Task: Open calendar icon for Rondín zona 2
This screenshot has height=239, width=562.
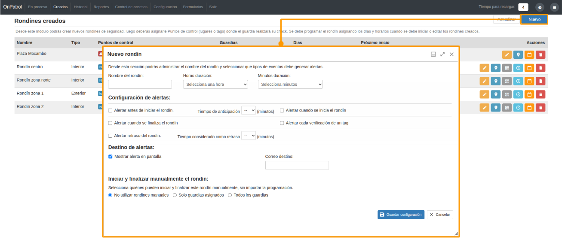Action: (529, 108)
